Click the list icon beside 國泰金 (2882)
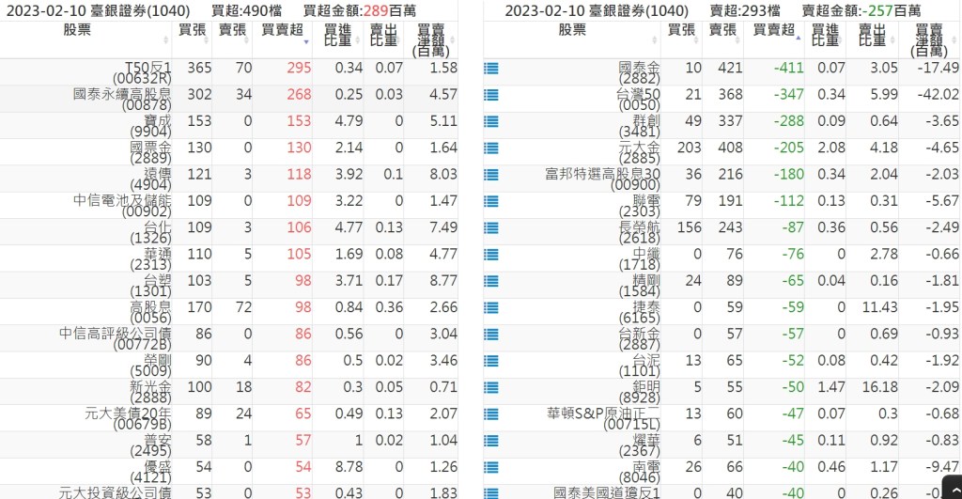Viewport: 962px width, 499px height. pyautogui.click(x=490, y=69)
